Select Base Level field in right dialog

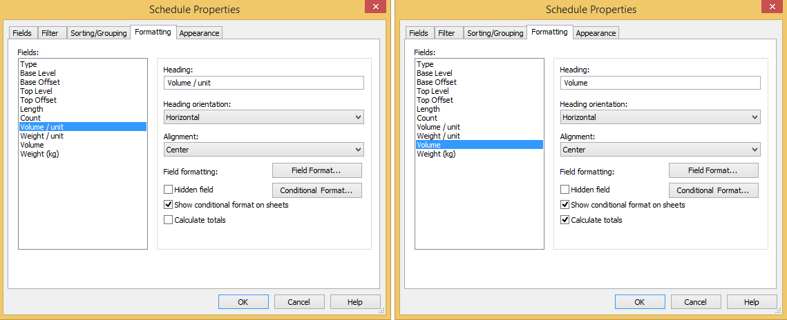point(480,73)
